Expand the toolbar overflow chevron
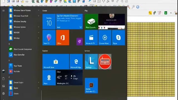Screen dimensions: 178x100 171,13
